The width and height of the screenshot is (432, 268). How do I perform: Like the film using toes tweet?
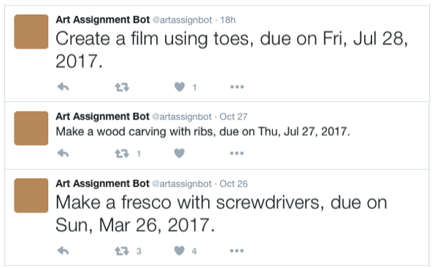[x=180, y=87]
